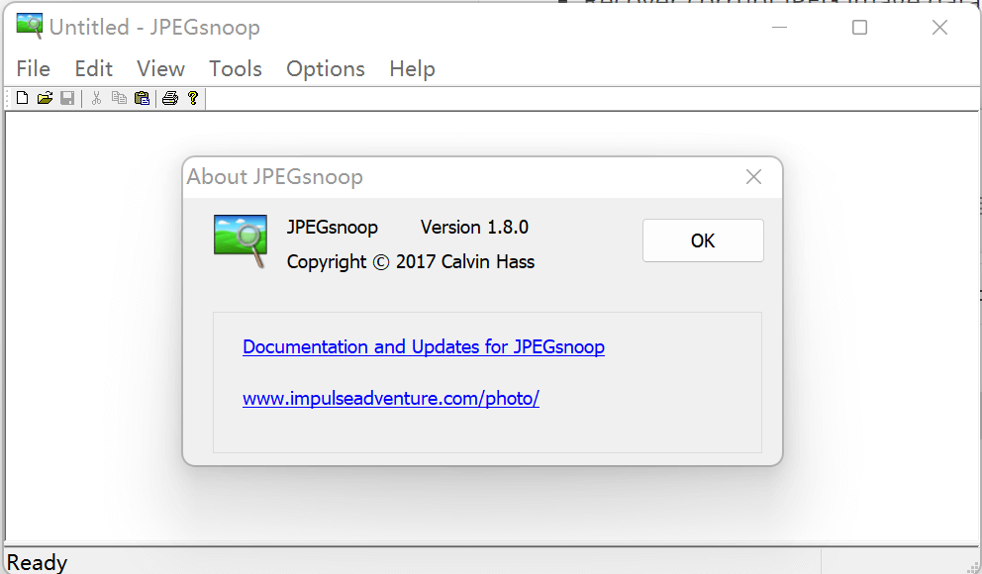This screenshot has width=982, height=574.
Task: Click the New document toolbar icon
Action: (x=22, y=98)
